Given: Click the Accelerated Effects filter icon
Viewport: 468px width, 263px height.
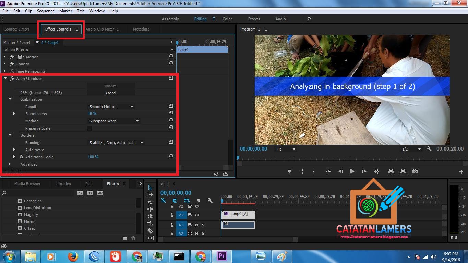Looking at the screenshot, I should click(x=80, y=193).
